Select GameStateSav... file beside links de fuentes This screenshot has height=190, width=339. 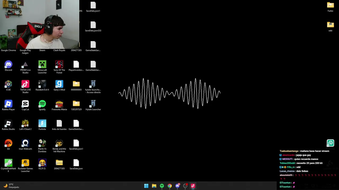pos(76,125)
